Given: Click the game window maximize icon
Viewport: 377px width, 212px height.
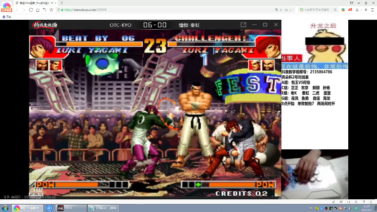Looking at the screenshot, I should tap(265, 25).
